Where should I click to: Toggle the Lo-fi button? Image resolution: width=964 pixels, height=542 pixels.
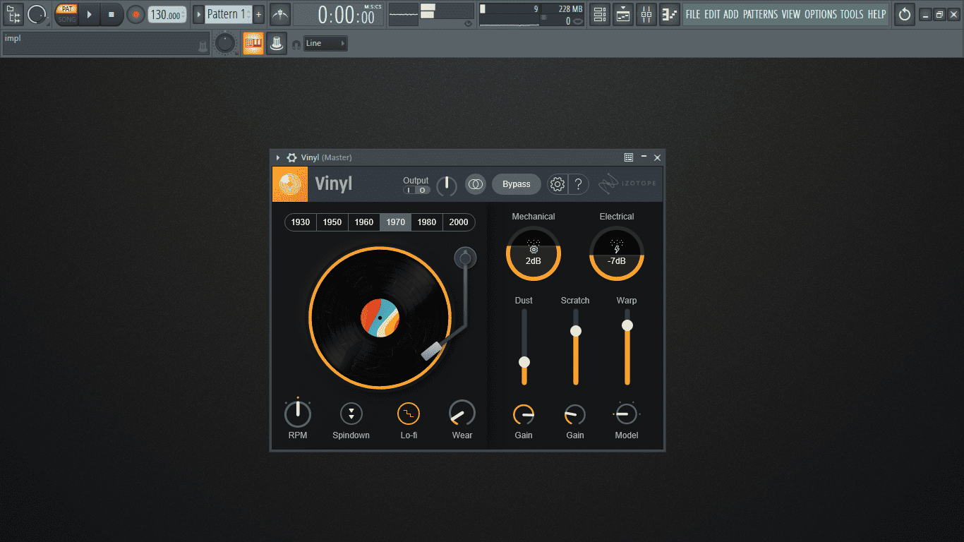pyautogui.click(x=409, y=414)
